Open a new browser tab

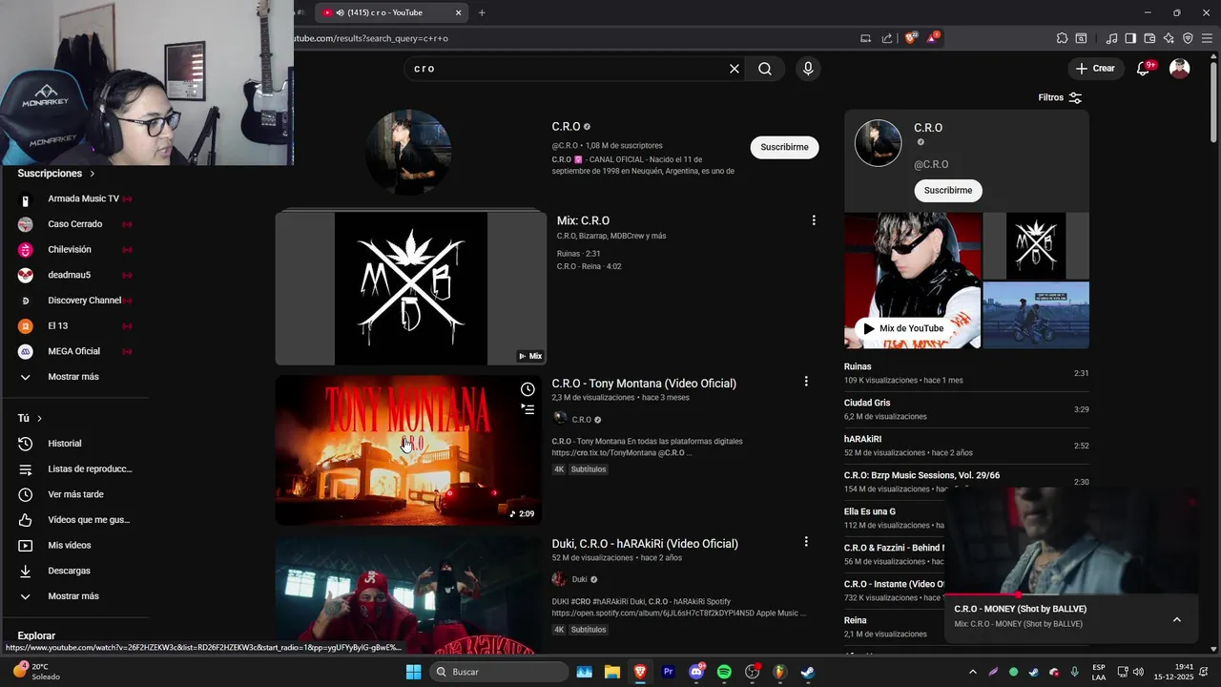pos(482,12)
